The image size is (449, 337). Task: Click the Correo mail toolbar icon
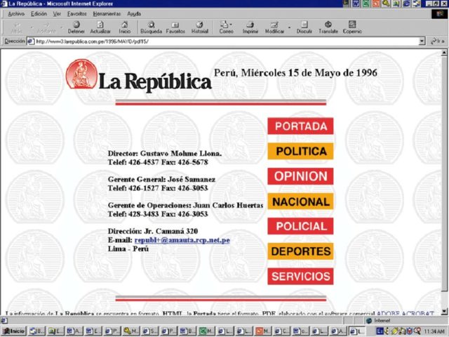click(x=226, y=27)
